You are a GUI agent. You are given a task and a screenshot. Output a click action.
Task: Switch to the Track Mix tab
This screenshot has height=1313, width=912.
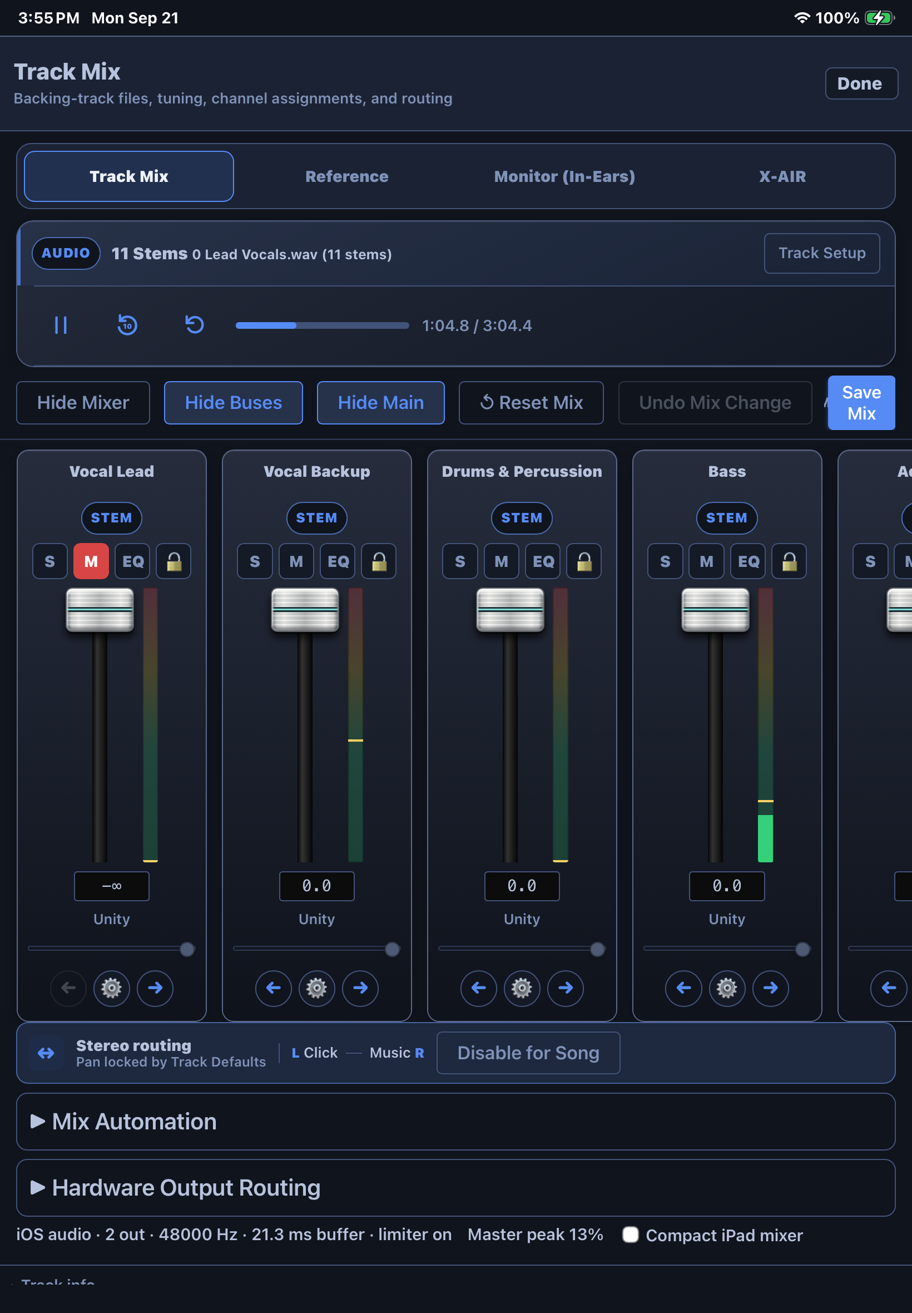click(x=128, y=176)
